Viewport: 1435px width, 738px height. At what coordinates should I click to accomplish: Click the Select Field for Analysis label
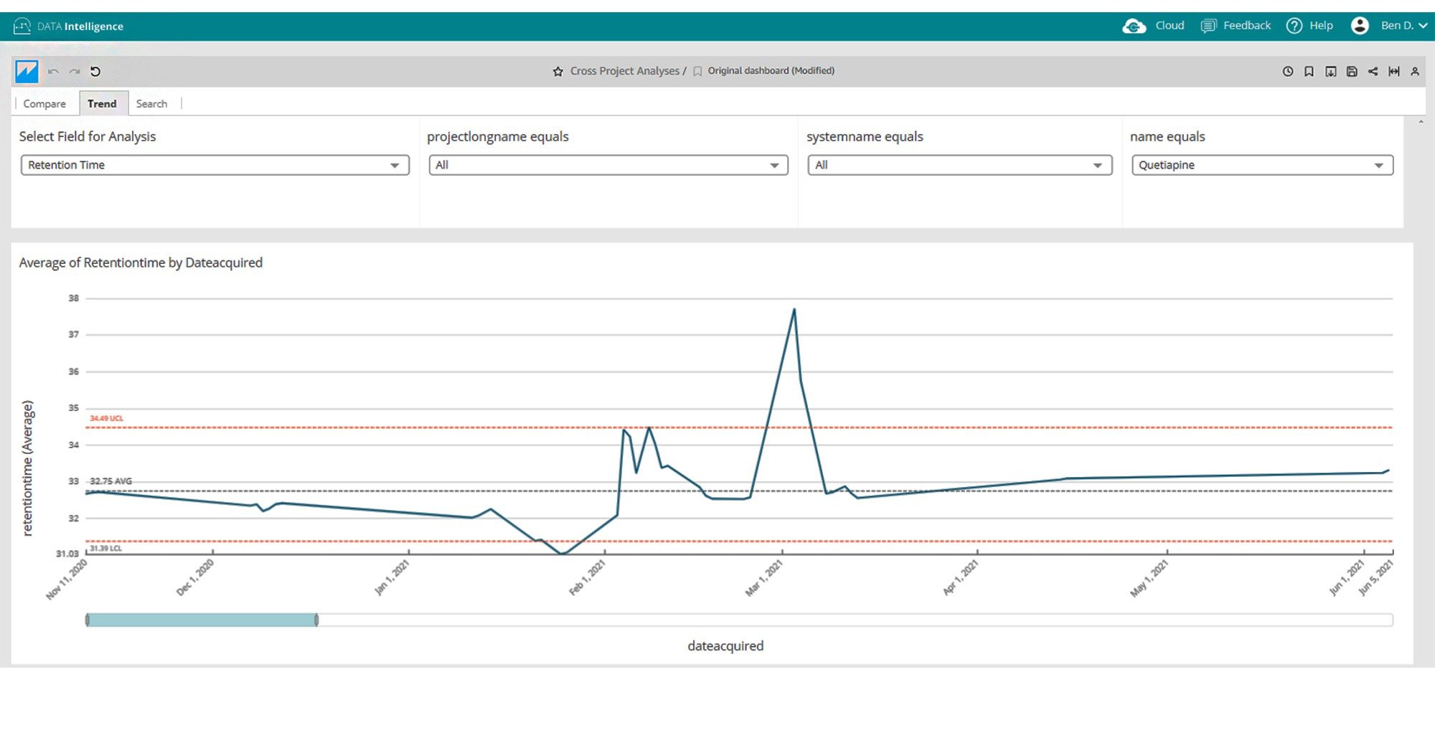coord(88,137)
